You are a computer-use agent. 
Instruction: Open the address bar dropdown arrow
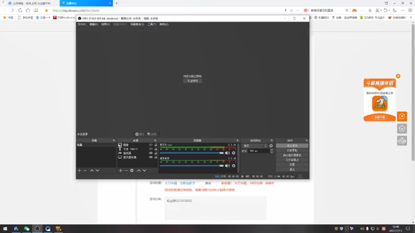coord(297,10)
